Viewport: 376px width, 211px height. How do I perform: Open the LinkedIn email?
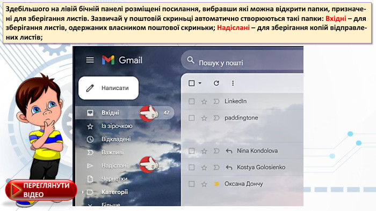coord(235,101)
